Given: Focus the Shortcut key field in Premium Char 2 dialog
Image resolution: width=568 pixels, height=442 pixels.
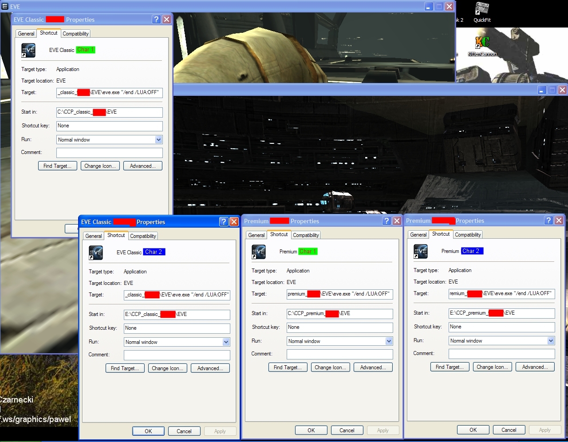Looking at the screenshot, I should pyautogui.click(x=502, y=327).
